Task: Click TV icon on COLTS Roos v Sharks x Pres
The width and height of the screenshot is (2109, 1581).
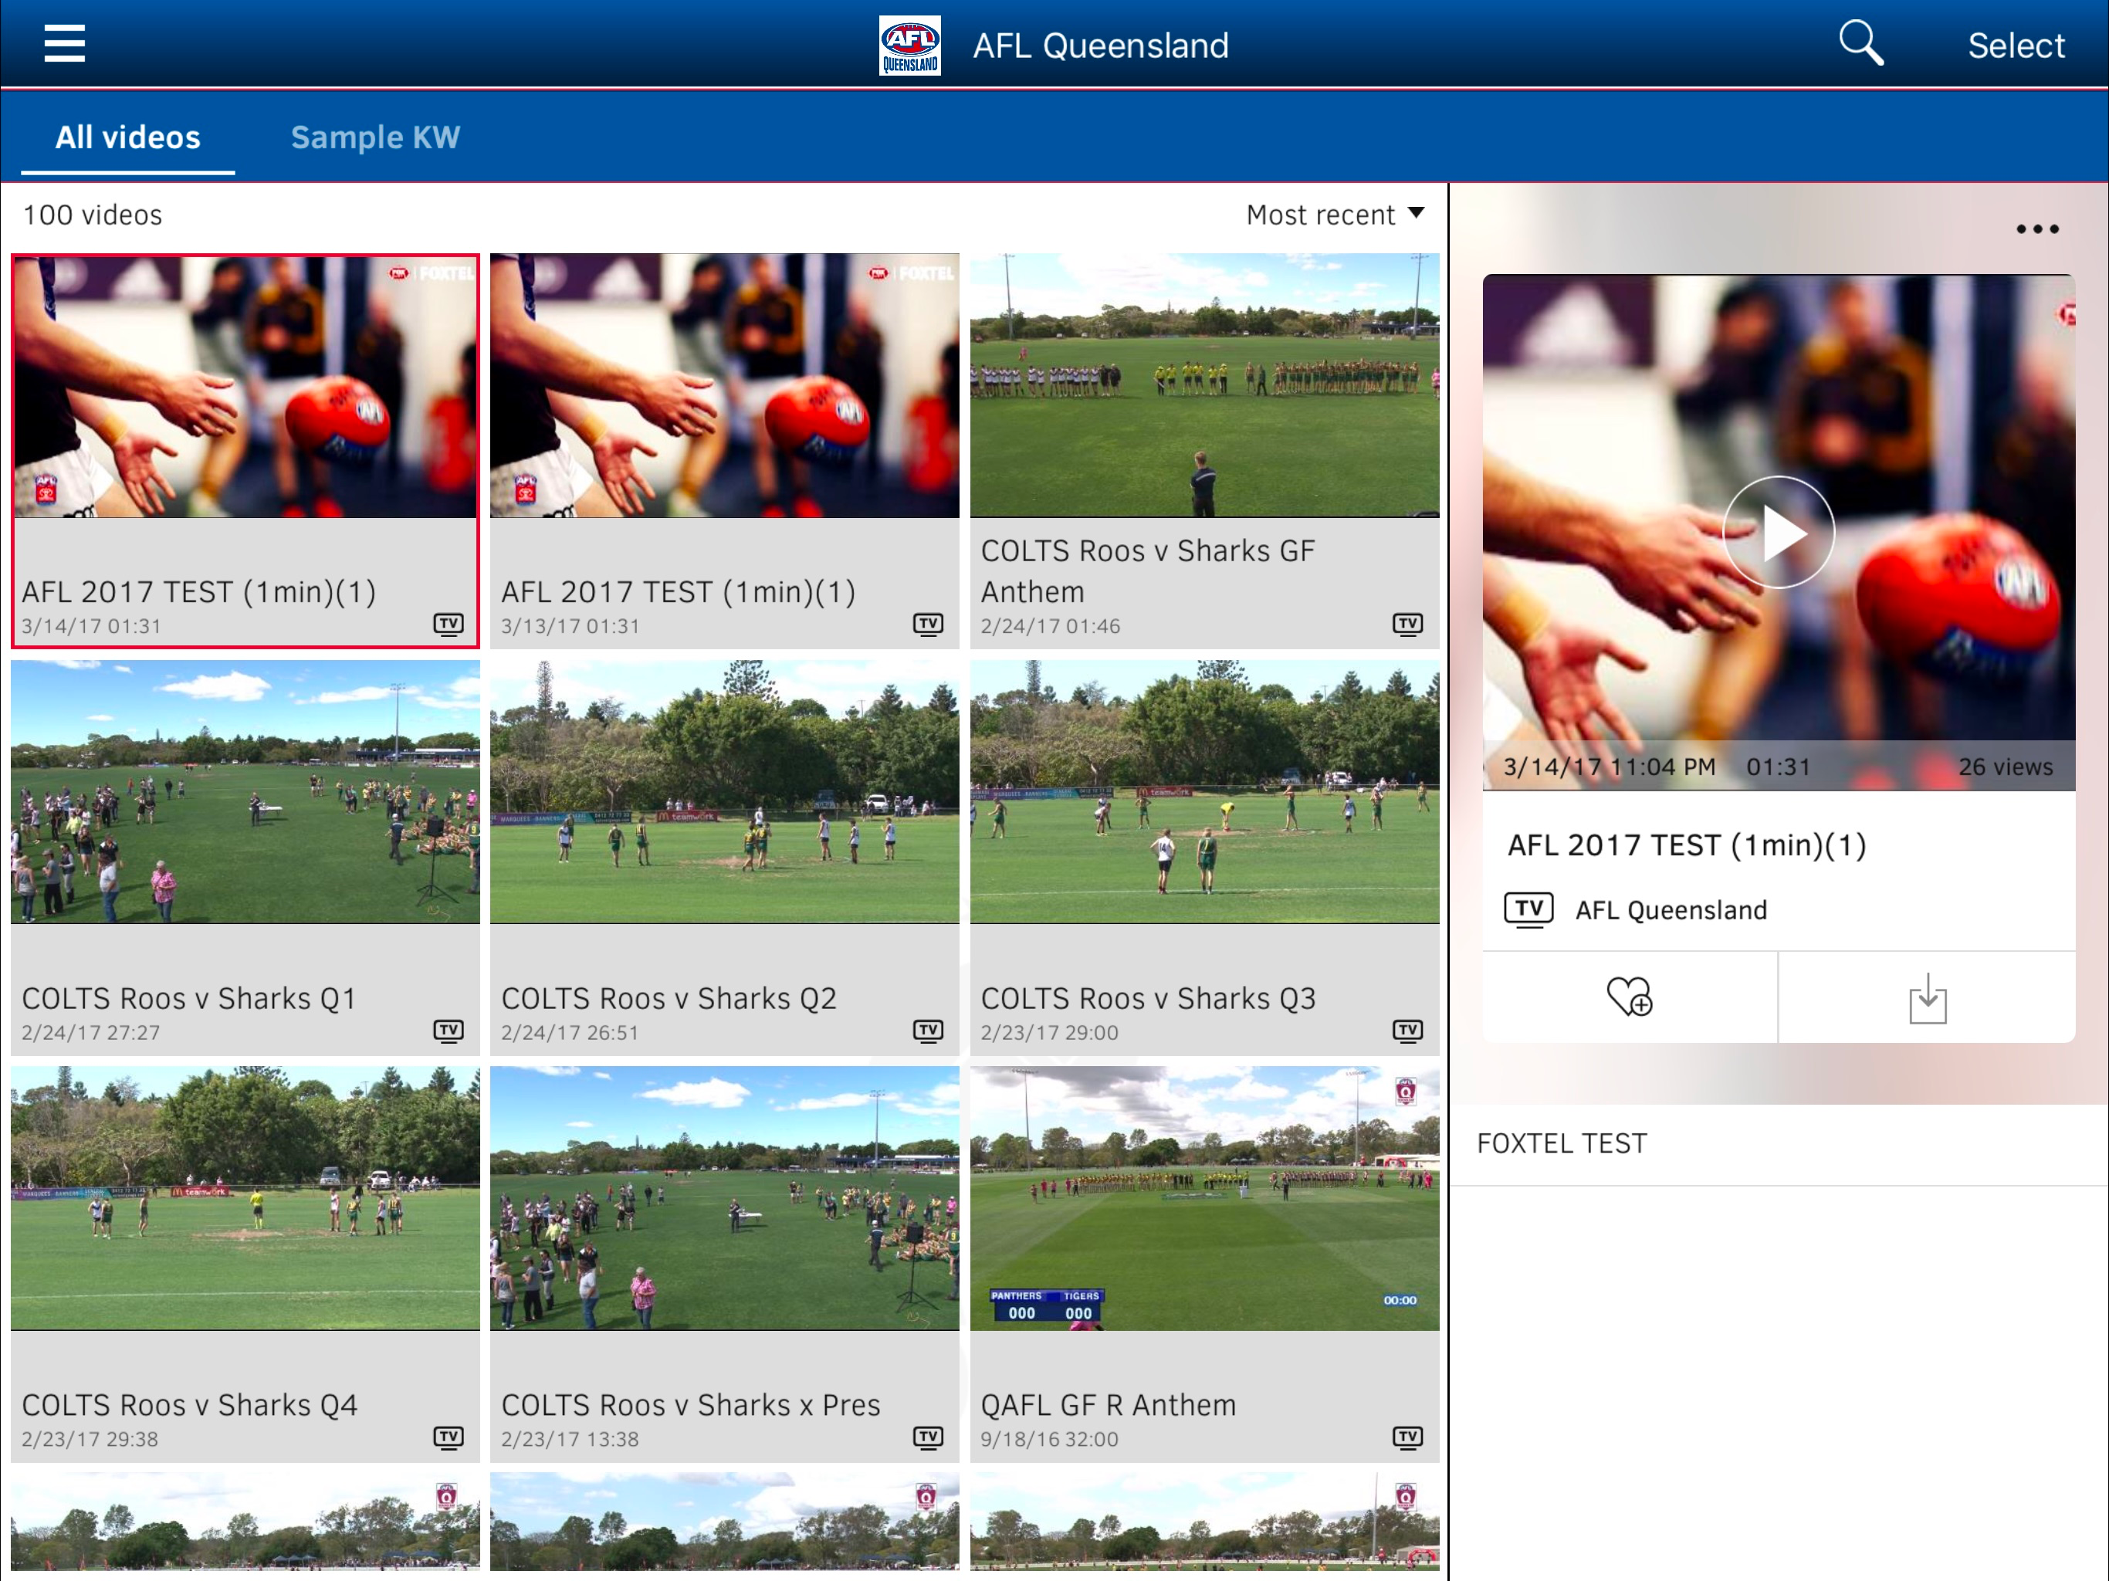Action: point(928,1437)
